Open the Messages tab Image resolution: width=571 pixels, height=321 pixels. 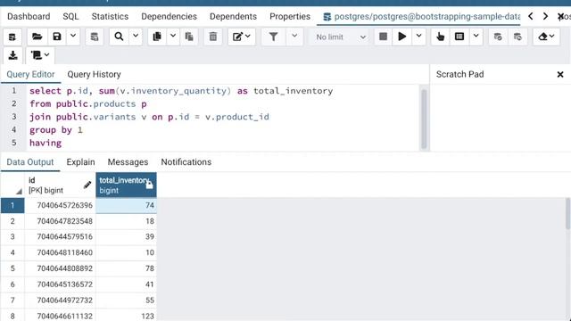pyautogui.click(x=128, y=162)
